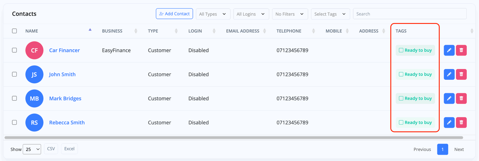The height and width of the screenshot is (161, 479).
Task: Delete Car Financer using the trash icon
Action: tap(461, 50)
